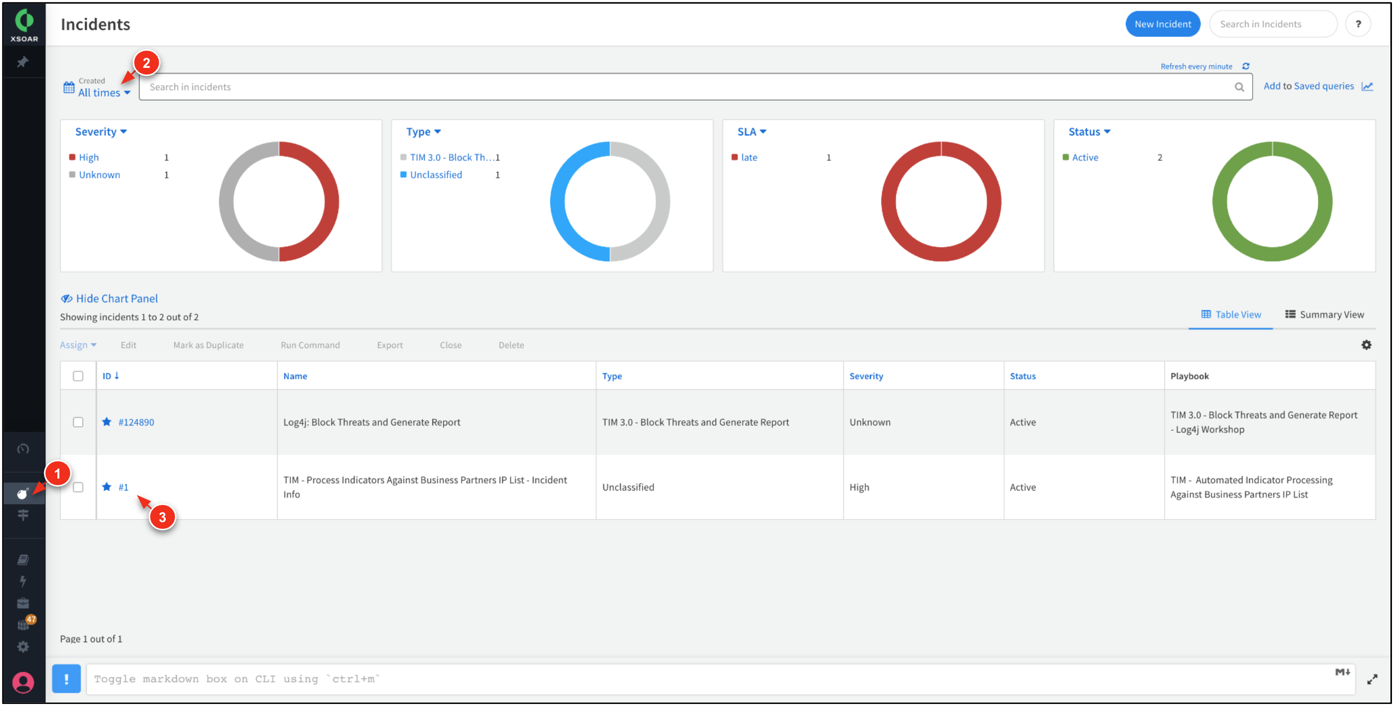Image resolution: width=1395 pixels, height=707 pixels.
Task: Click the top-right Search in Incidents field
Action: click(x=1273, y=24)
